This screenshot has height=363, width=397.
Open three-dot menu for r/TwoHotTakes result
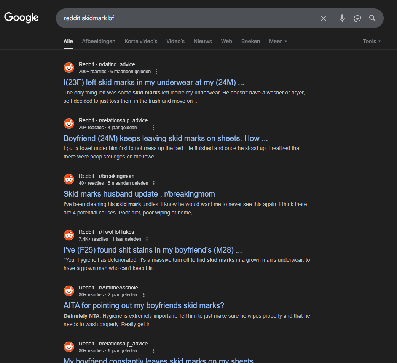coord(147,239)
